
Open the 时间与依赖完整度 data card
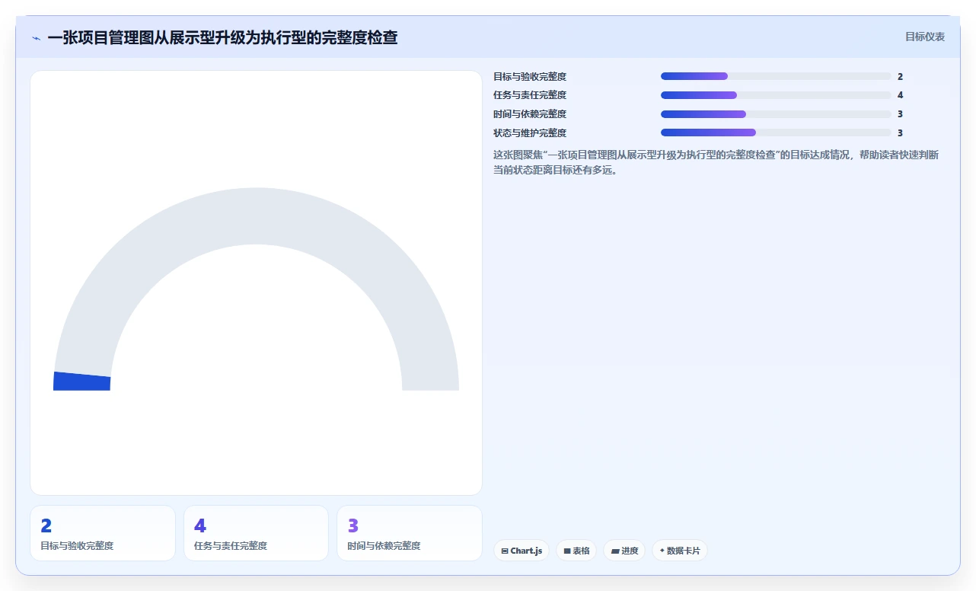[x=410, y=533]
